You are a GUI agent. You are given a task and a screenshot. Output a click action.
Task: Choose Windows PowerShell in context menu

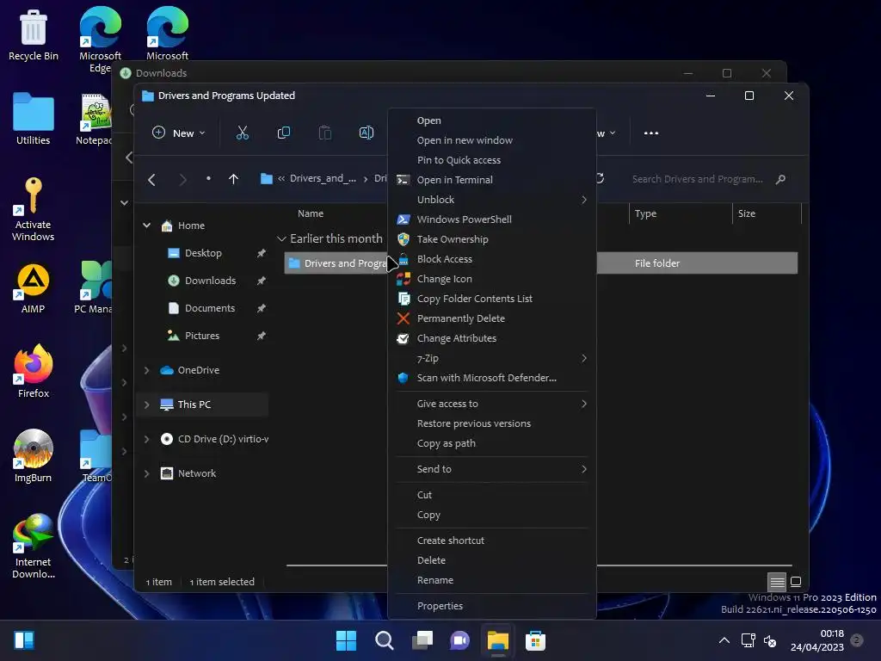(491, 219)
